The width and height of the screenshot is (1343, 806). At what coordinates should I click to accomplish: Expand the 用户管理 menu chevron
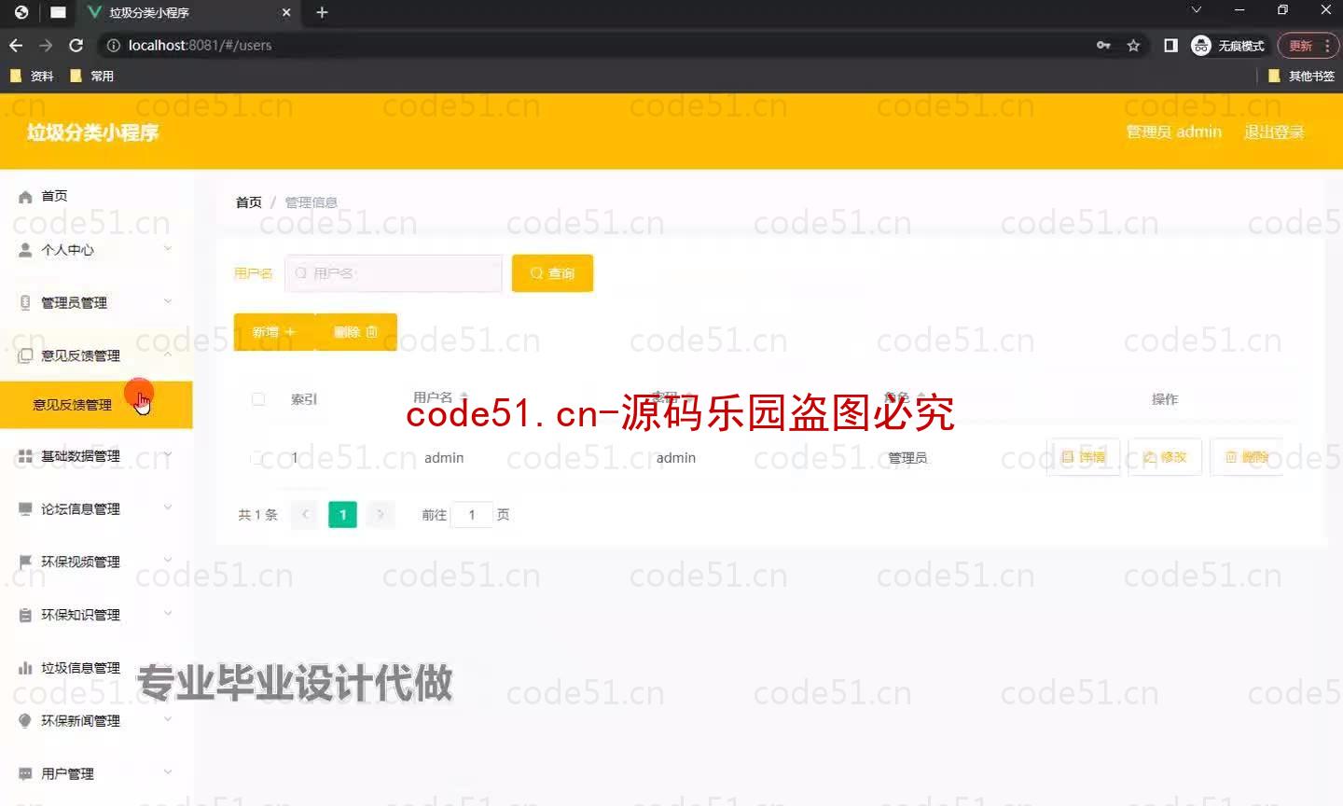click(168, 772)
